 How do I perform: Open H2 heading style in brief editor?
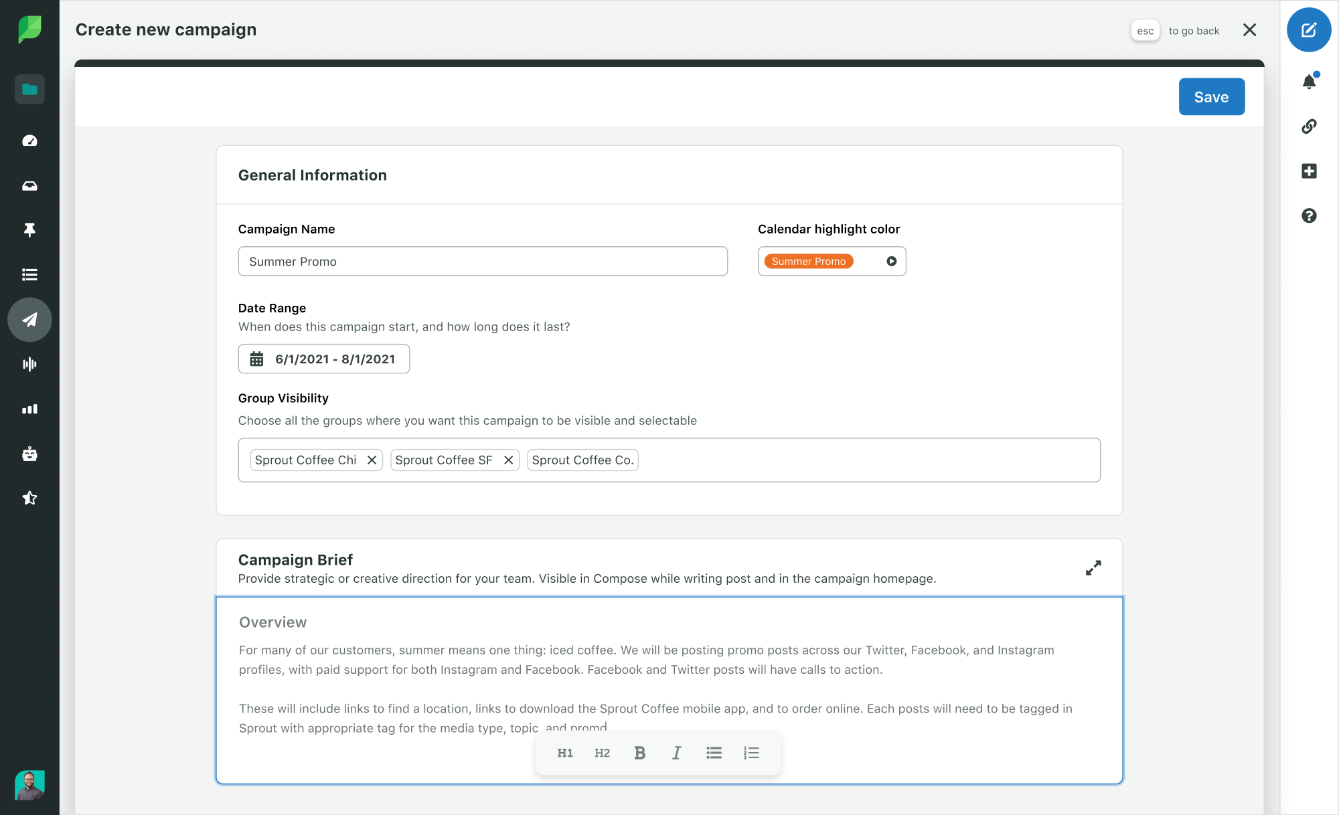[602, 753]
